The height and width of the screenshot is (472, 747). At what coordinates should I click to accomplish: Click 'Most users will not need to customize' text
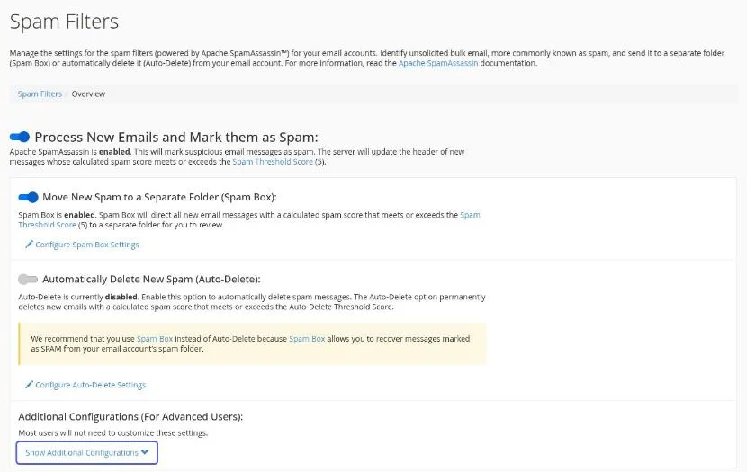(x=112, y=433)
